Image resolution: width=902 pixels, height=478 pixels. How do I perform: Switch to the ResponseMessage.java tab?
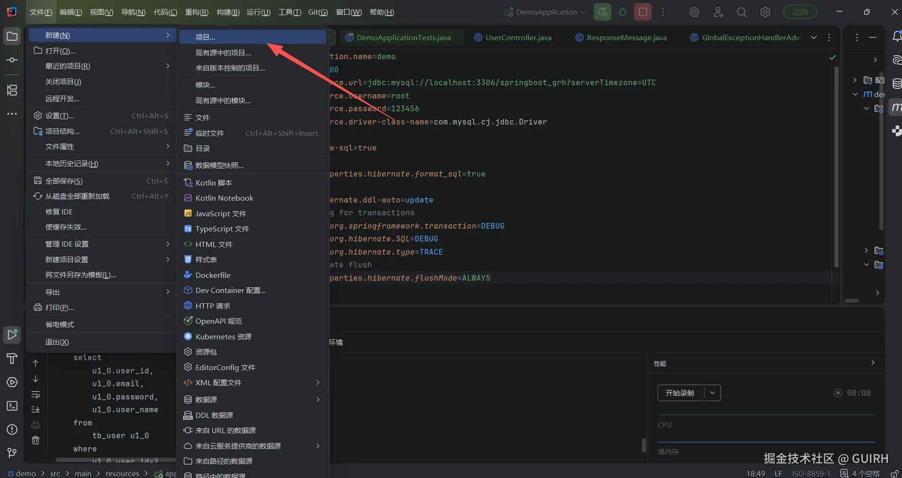point(621,37)
